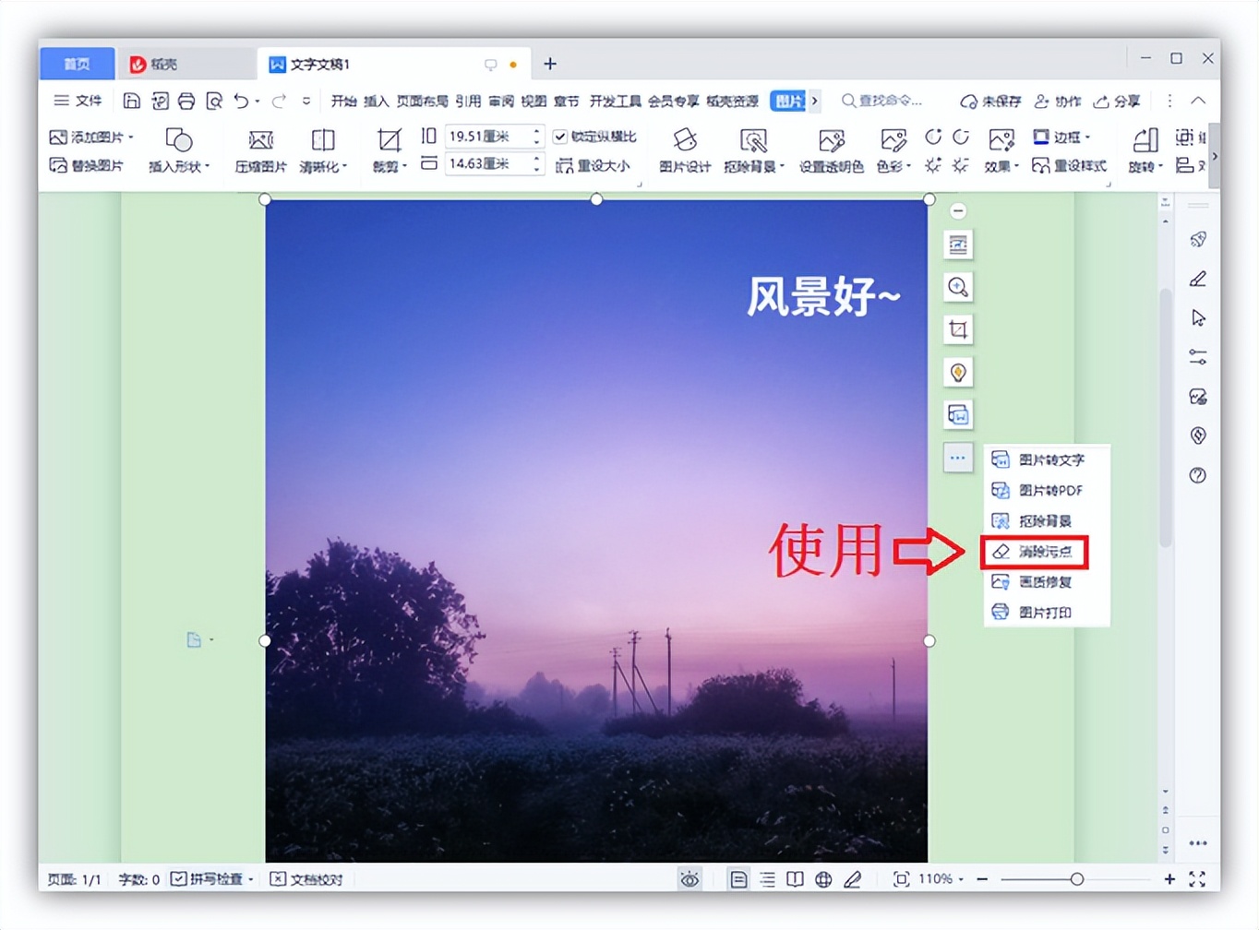This screenshot has height=930, width=1259.
Task: Click the 文档校对 button in the status bar
Action: [x=306, y=879]
